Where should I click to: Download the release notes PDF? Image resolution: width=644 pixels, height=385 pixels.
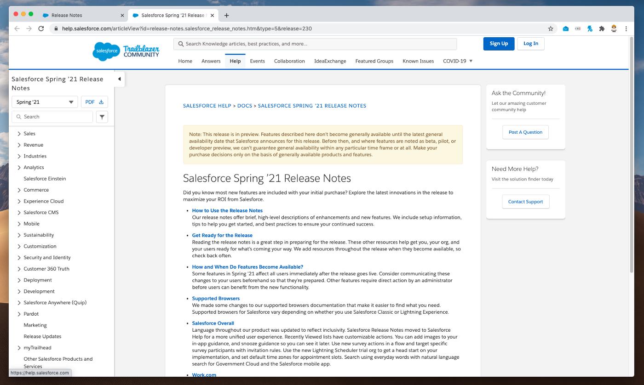[94, 102]
